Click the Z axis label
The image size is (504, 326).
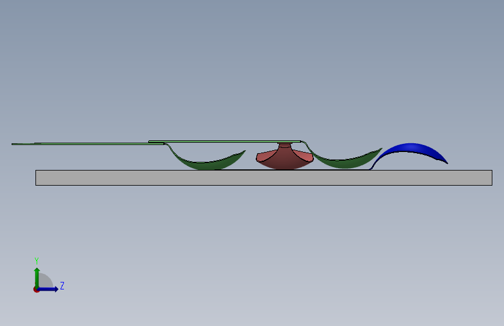[62, 285]
